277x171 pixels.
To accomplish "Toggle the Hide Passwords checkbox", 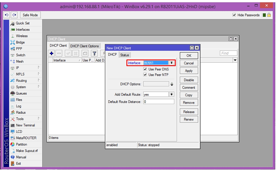I will 234,15.
